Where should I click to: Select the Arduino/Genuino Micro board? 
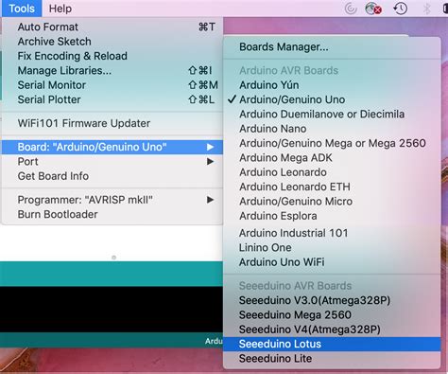332,201
